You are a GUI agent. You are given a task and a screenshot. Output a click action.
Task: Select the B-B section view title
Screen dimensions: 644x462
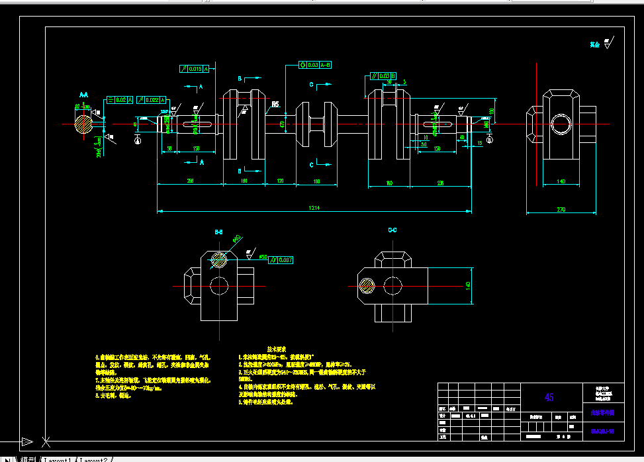tap(219, 232)
